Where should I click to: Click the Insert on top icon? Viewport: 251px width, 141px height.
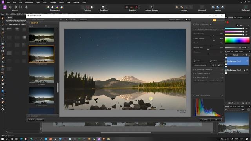click(218, 7)
